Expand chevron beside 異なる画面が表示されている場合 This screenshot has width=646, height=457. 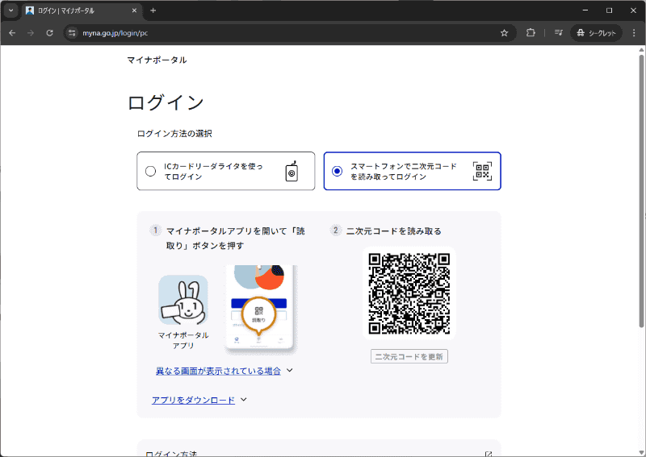coord(290,370)
